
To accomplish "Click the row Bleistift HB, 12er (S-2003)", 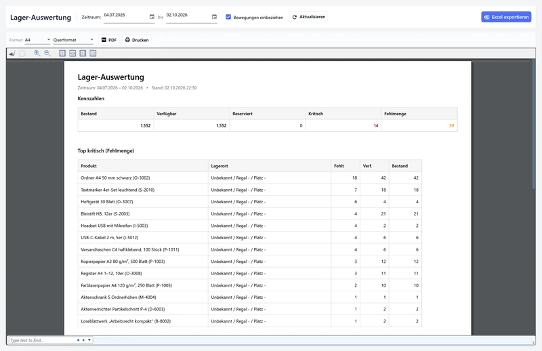I will pyautogui.click(x=249, y=213).
